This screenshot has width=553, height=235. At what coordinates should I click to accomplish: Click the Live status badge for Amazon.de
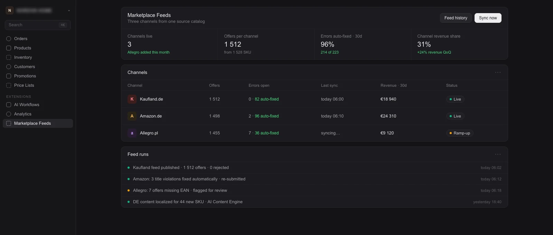pyautogui.click(x=455, y=116)
